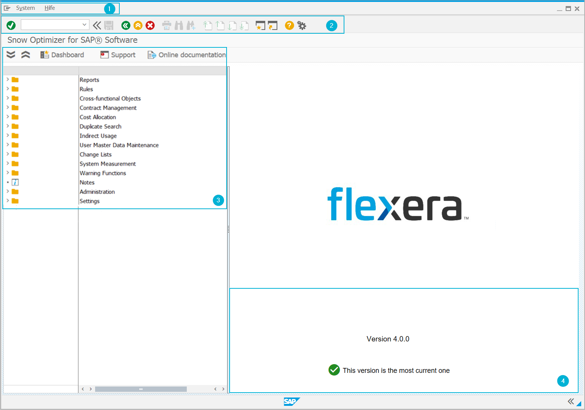The width and height of the screenshot is (585, 410).
Task: Expand all tree nodes with the down-chevrons icon
Action: 11,55
